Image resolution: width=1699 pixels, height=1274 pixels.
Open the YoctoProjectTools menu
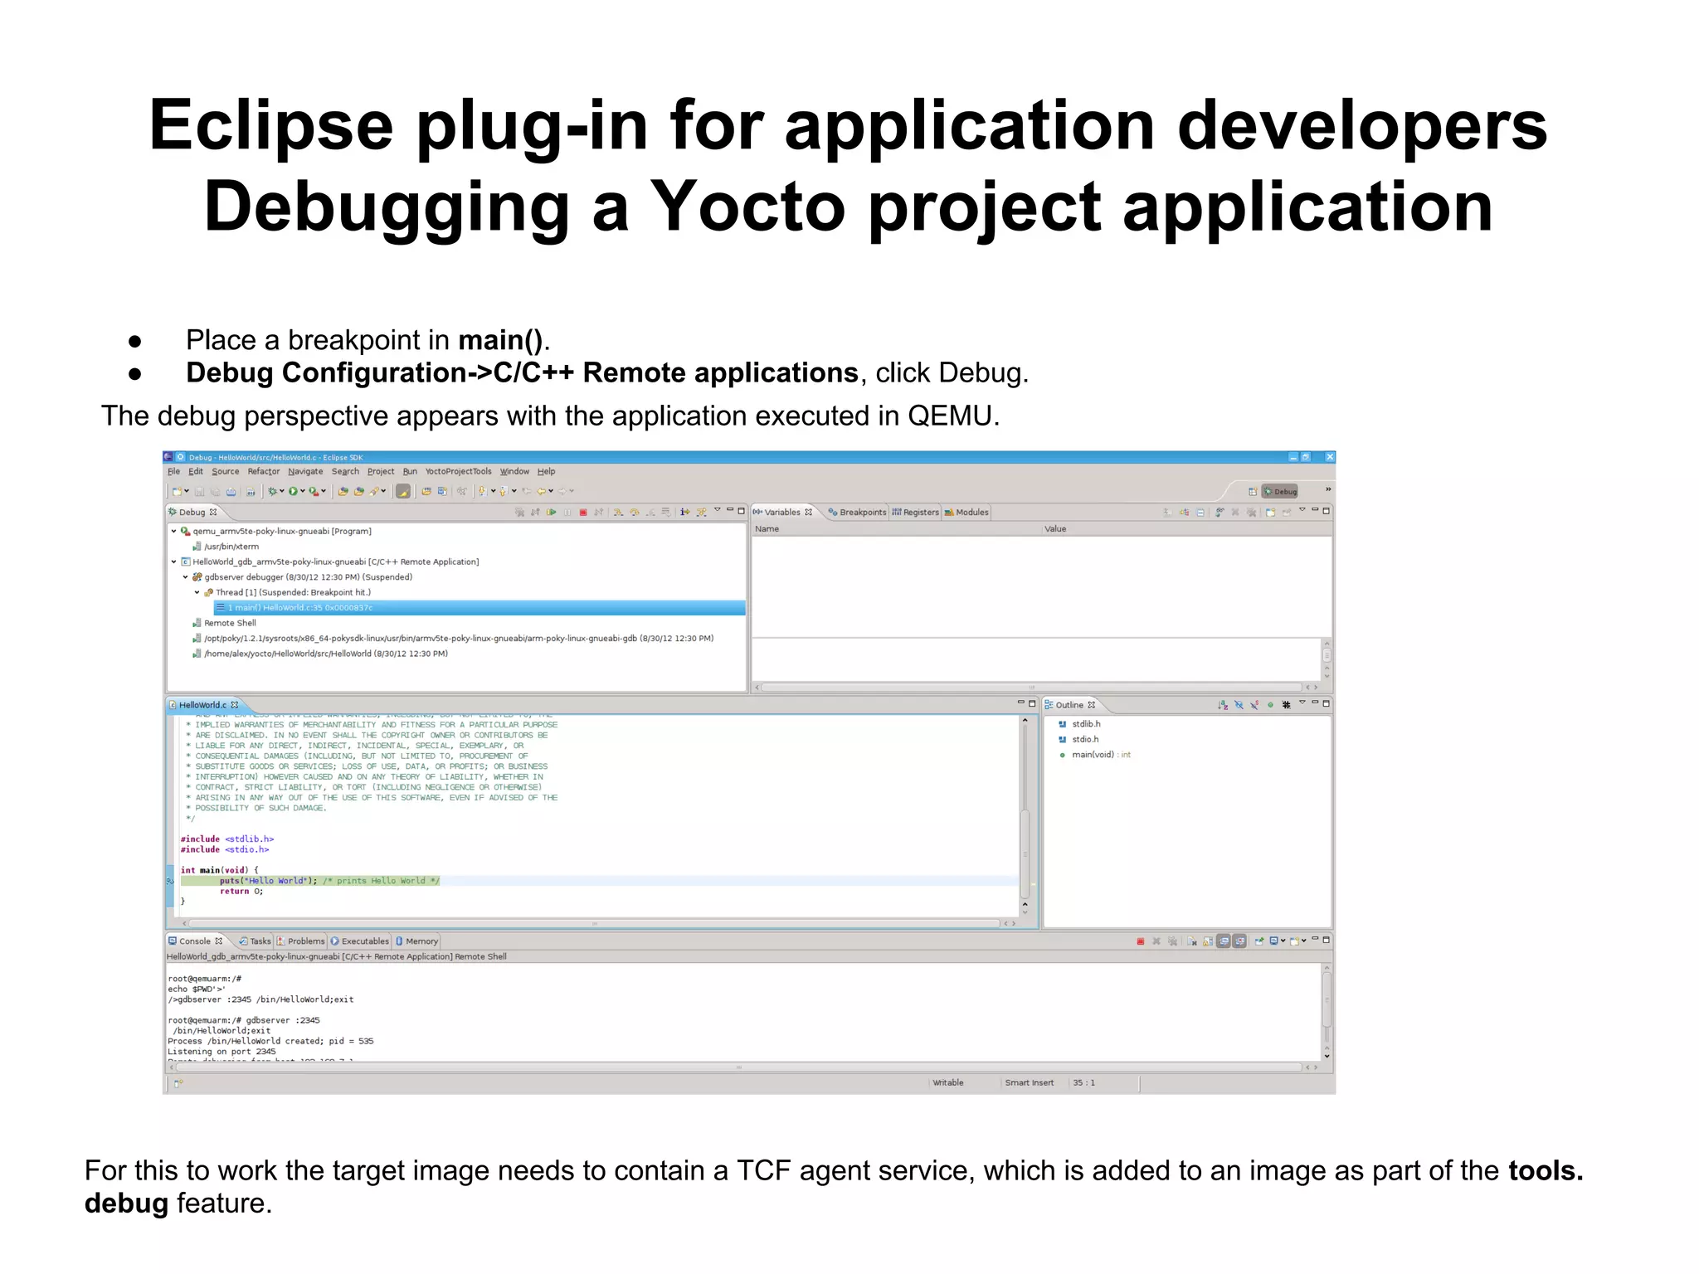[458, 471]
